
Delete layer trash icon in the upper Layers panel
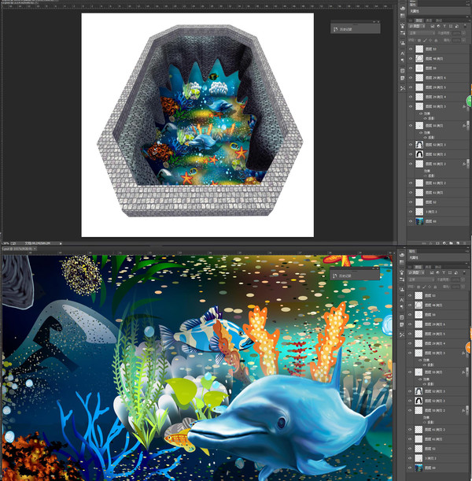(465, 243)
